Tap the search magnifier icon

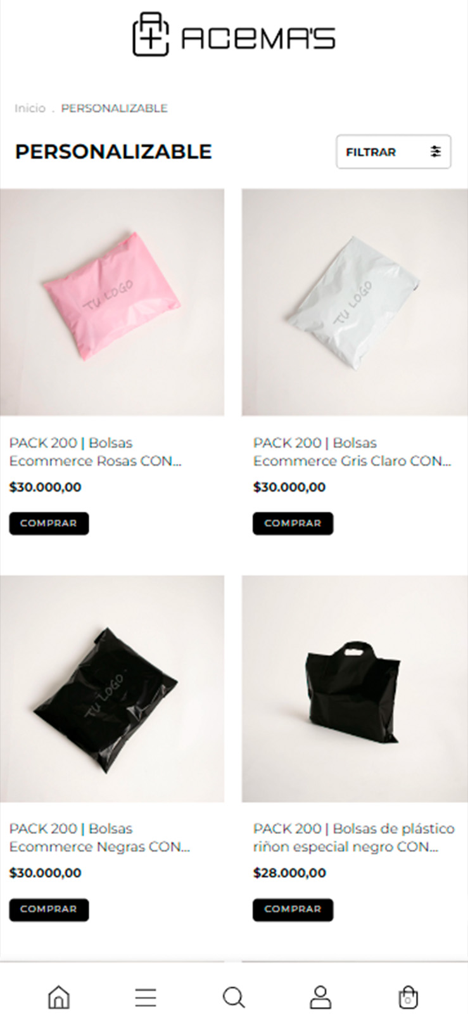[234, 998]
